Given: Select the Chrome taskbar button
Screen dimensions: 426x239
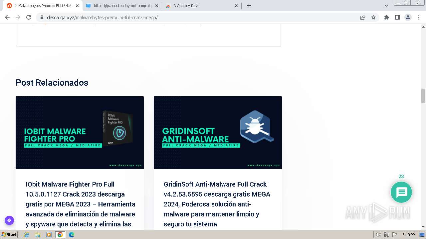Looking at the screenshot, I should click(60, 235).
